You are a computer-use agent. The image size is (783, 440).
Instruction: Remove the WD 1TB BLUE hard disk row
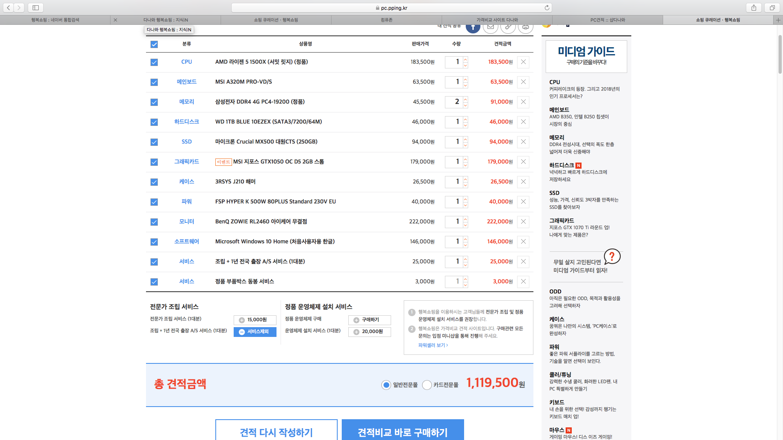pyautogui.click(x=523, y=122)
